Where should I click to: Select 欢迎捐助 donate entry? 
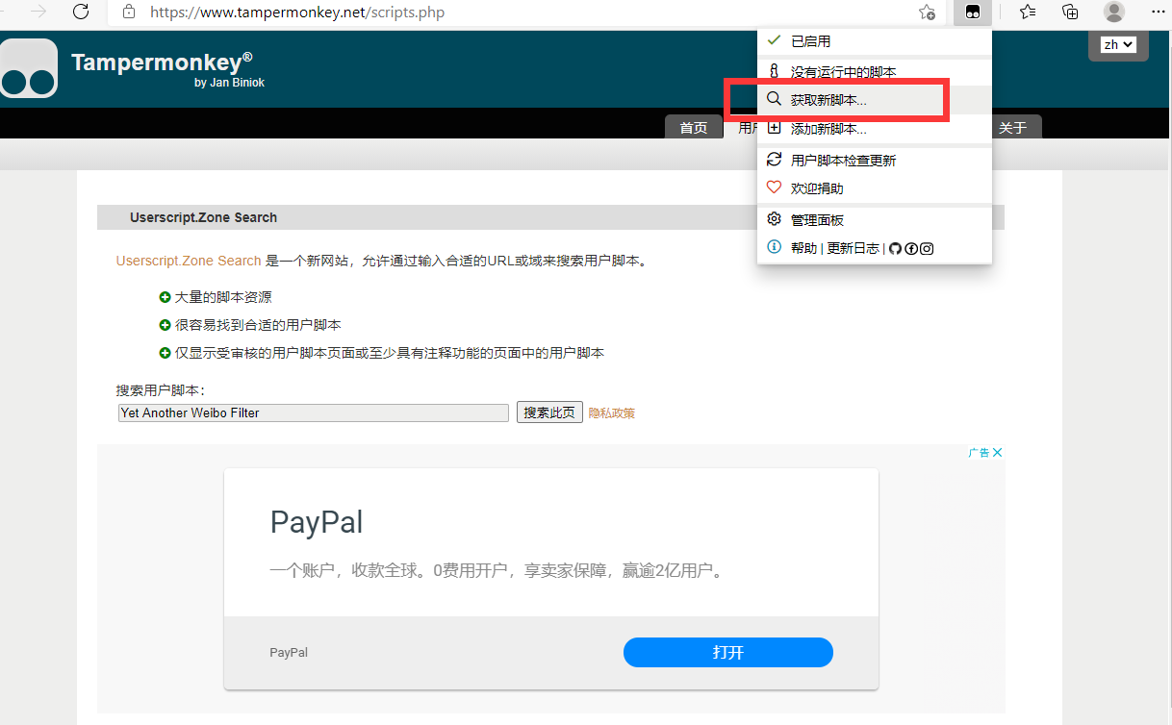pos(874,188)
